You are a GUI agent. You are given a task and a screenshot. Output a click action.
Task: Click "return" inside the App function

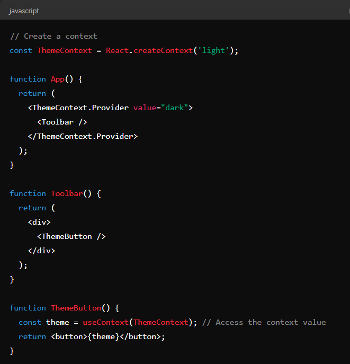click(x=32, y=94)
